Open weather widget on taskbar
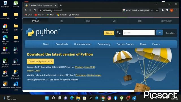Image resolution: width=181 pixels, height=102 pixels. [x=10, y=98]
